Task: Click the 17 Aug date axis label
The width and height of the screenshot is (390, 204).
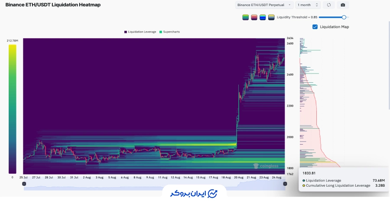Action: tap(213, 178)
